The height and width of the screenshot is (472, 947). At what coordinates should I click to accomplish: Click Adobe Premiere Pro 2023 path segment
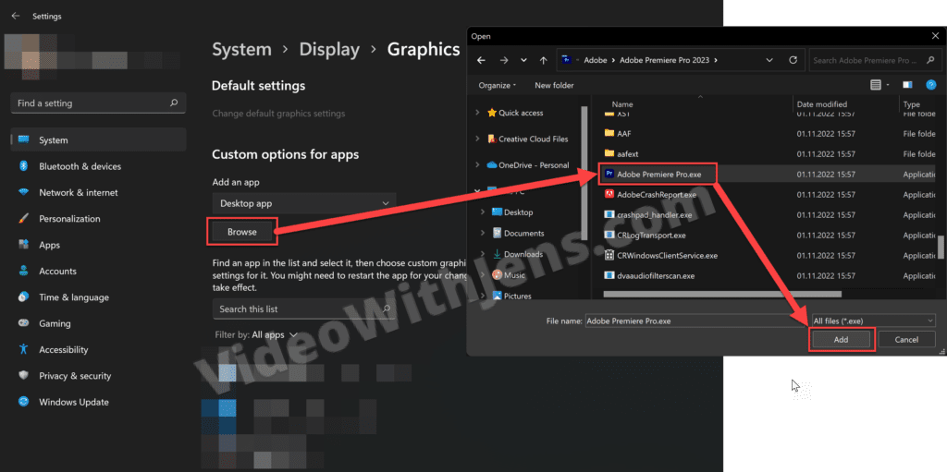pyautogui.click(x=666, y=60)
